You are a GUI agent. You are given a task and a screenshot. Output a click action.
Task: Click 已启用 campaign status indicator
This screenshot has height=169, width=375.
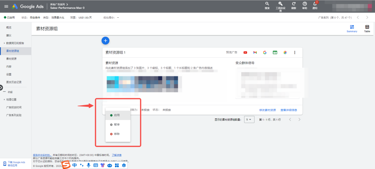(x=9, y=17)
